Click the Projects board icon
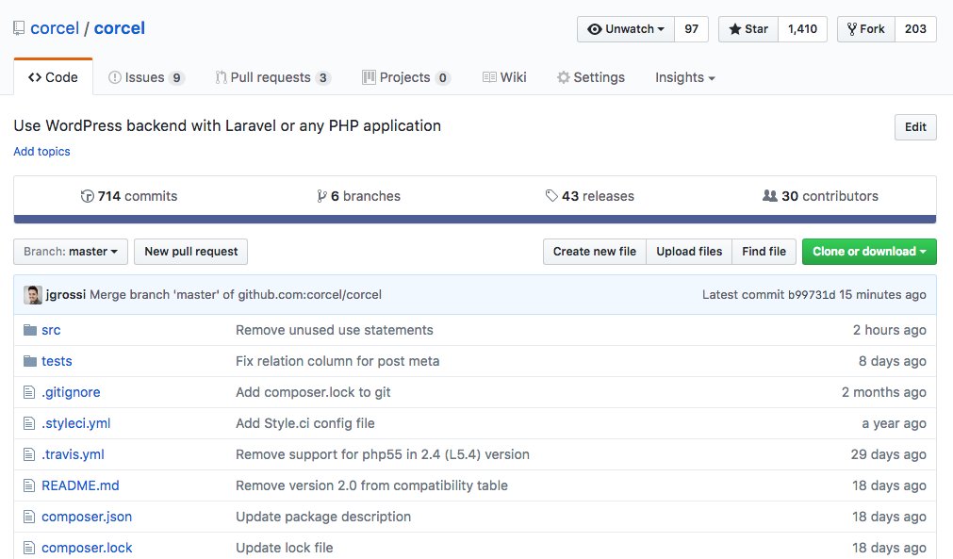 click(x=369, y=77)
